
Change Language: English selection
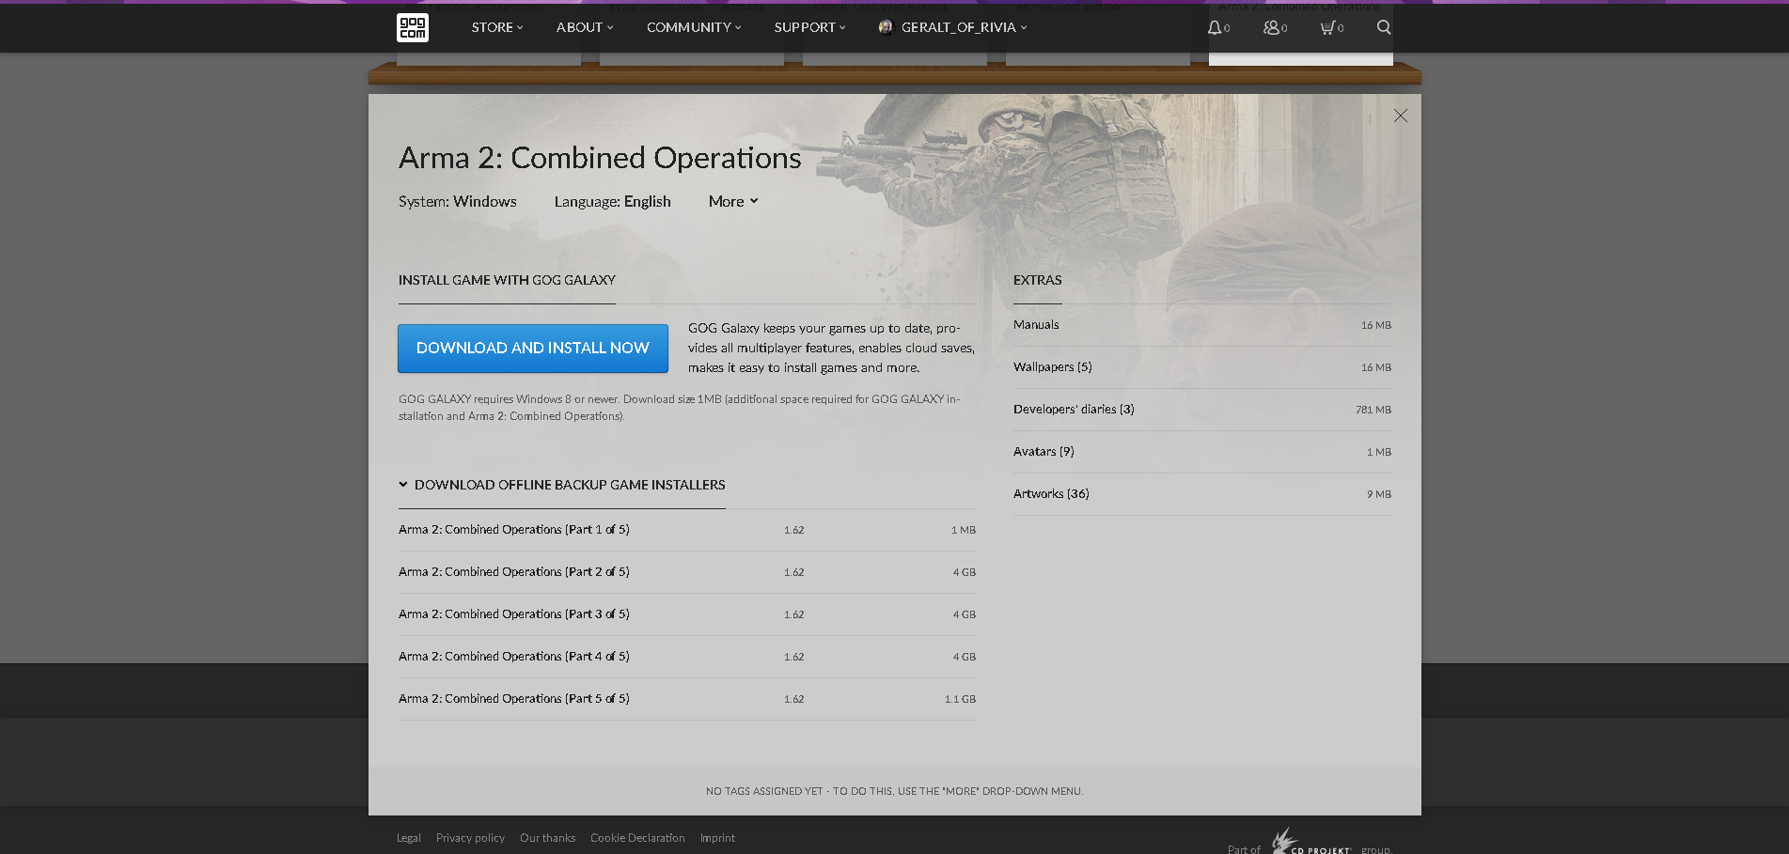[613, 201]
